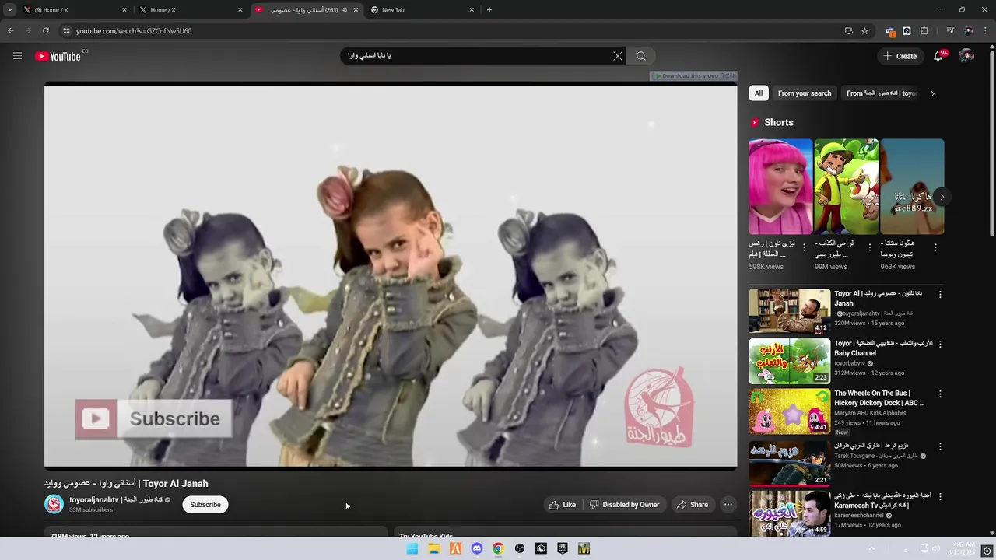Show next Shorts with the arrow
Screen dimensions: 996x560
942,197
